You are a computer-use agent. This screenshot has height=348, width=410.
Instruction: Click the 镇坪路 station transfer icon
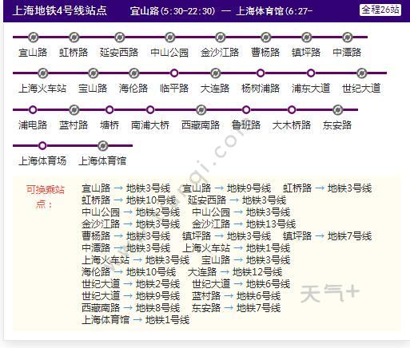click(x=306, y=38)
